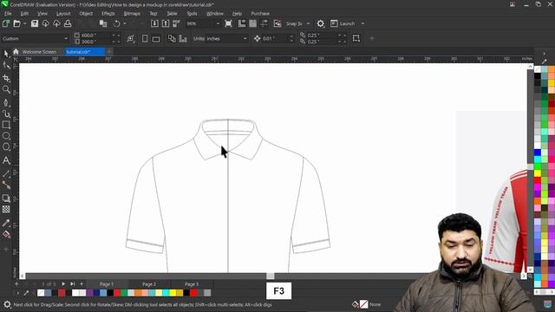This screenshot has height=312, width=555.
Task: Toggle Current Page layout button
Action: (183, 38)
